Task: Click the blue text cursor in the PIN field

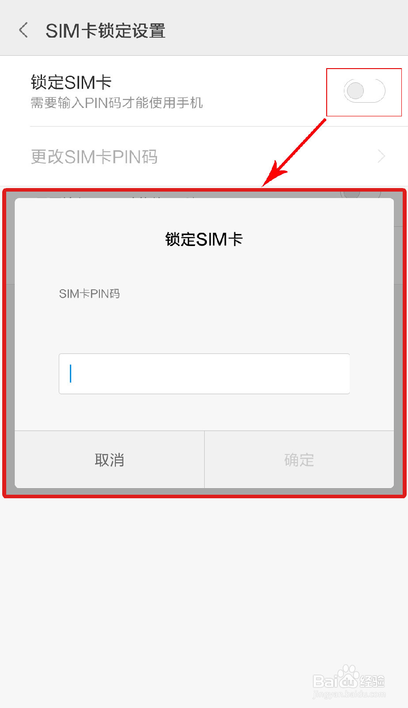Action: point(71,373)
